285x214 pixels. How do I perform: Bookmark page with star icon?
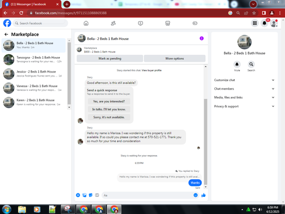point(254,13)
